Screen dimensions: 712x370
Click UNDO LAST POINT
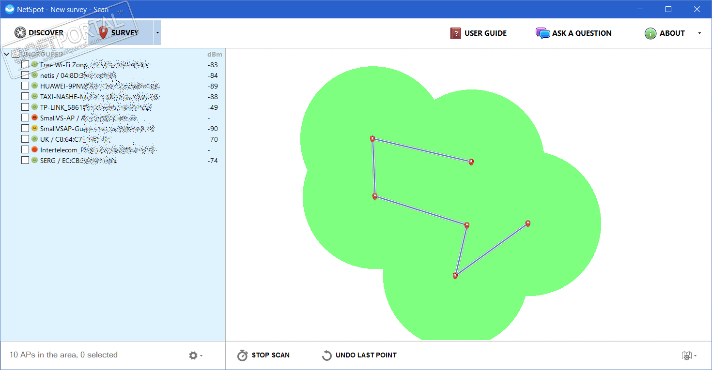[x=359, y=355]
